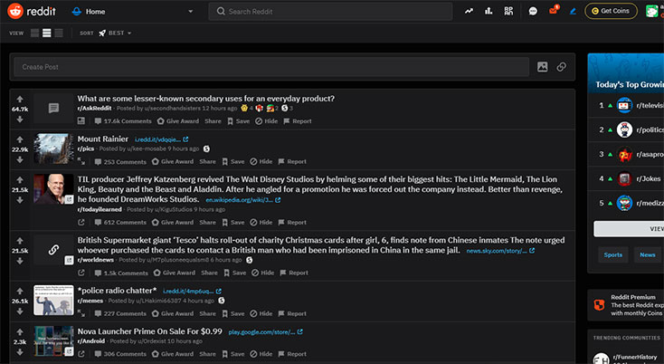Click the Get Coins button
The height and width of the screenshot is (364, 664).
611,11
